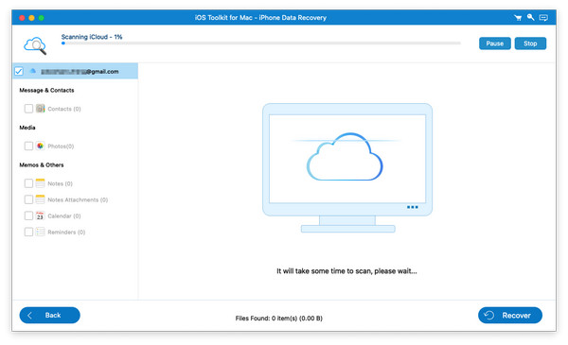The height and width of the screenshot is (345, 568).
Task: Click the cloud monitor illustration
Action: point(347,168)
